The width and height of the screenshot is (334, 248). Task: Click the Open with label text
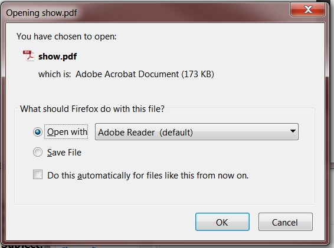tap(67, 132)
